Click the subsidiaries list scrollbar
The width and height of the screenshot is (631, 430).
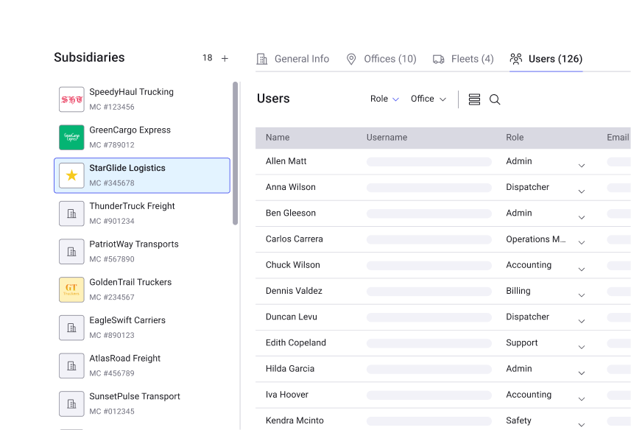(x=235, y=153)
